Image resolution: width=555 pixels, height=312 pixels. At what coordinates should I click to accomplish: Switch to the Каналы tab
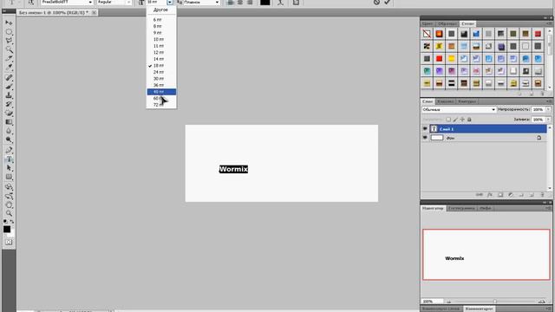[x=445, y=101]
